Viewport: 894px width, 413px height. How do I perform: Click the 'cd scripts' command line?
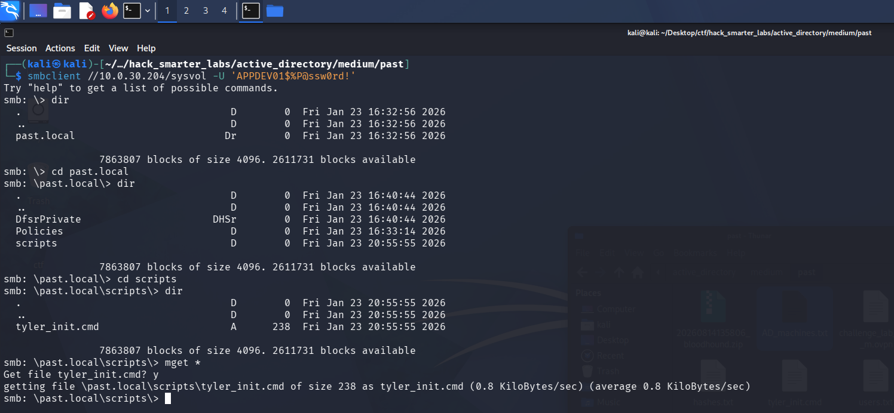point(90,279)
